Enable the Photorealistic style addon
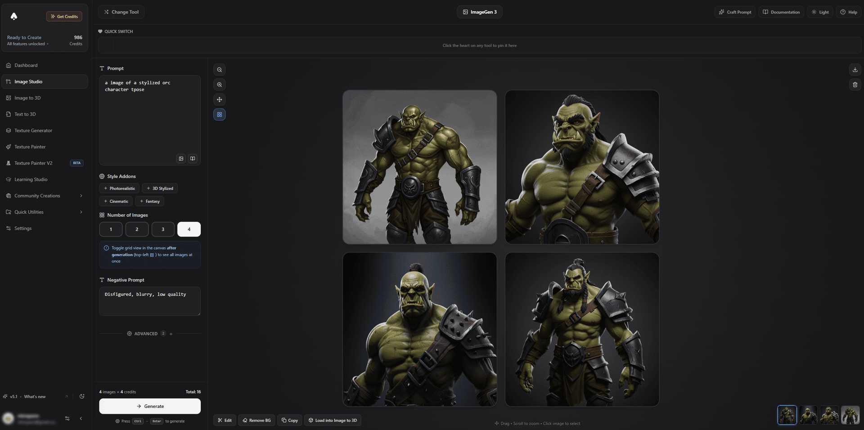The image size is (864, 430). [119, 188]
